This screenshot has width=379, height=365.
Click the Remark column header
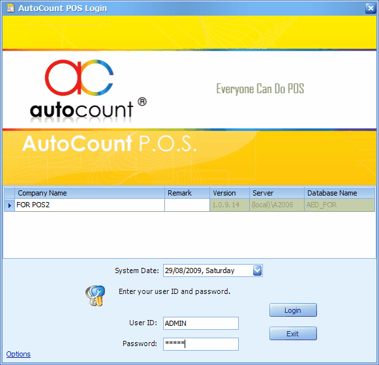(x=187, y=193)
